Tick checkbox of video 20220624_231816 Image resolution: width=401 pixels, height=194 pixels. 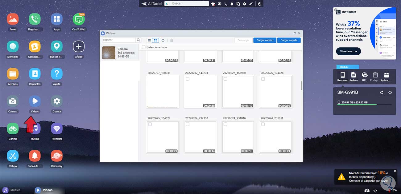225,124
